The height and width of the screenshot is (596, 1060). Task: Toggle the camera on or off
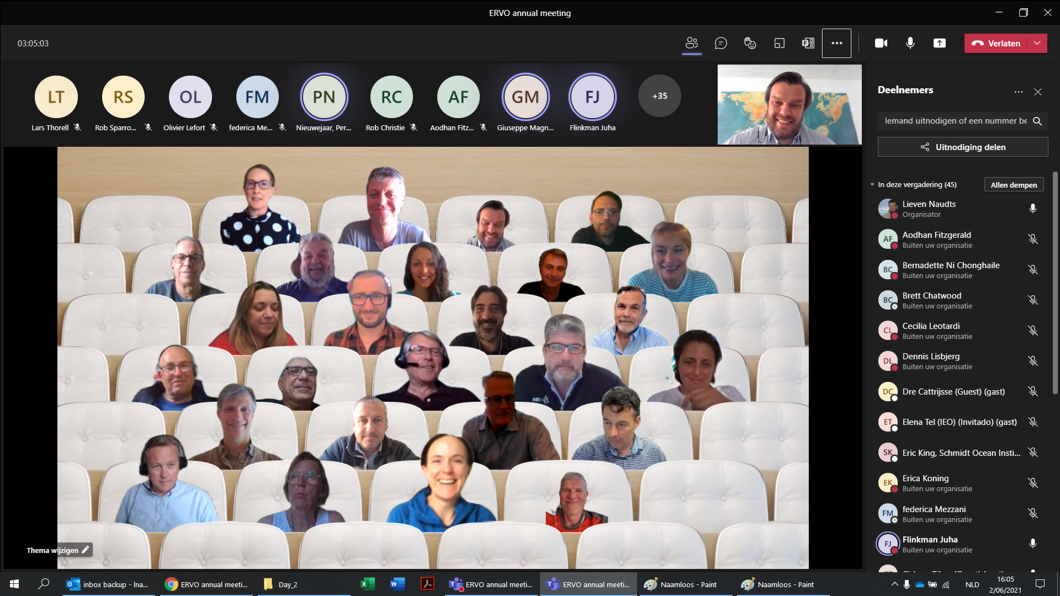[881, 43]
